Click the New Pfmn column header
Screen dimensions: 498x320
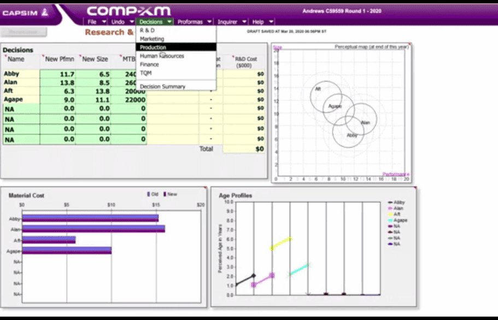coord(60,59)
